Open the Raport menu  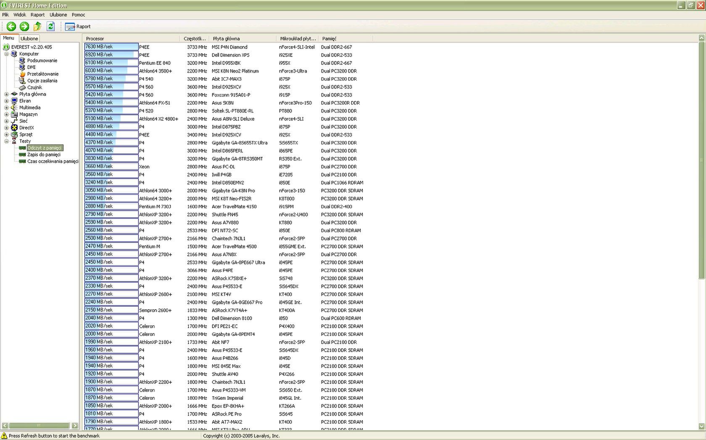37,15
